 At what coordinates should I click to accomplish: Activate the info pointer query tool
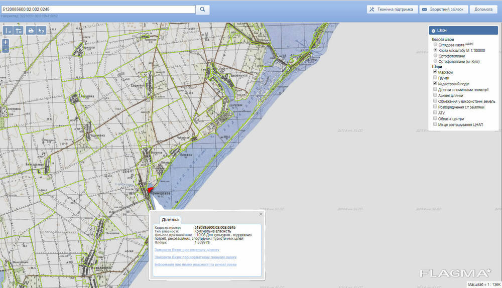[42, 31]
